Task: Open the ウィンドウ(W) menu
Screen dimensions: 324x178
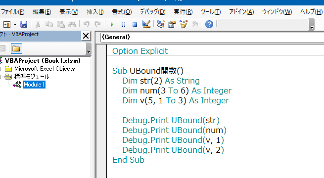Action: tap(277, 12)
